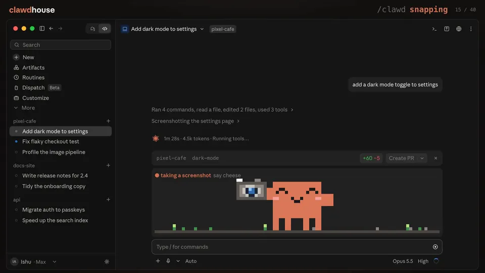Viewport: 485px width, 273px height.
Task: Click the stop button in input box
Action: (x=435, y=247)
